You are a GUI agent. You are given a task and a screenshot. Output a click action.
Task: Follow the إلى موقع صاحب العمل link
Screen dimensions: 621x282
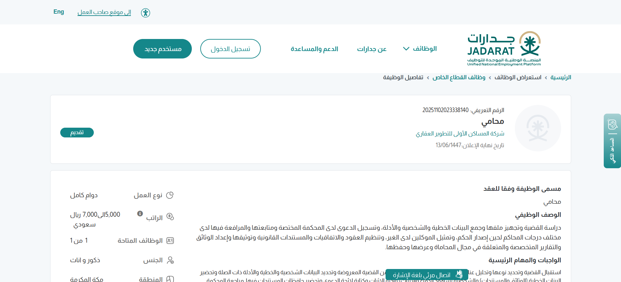[x=104, y=12]
